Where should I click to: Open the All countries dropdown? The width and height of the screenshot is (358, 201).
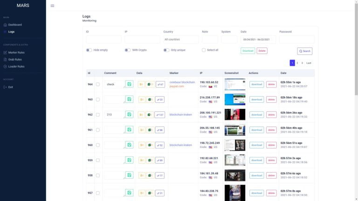[181, 40]
